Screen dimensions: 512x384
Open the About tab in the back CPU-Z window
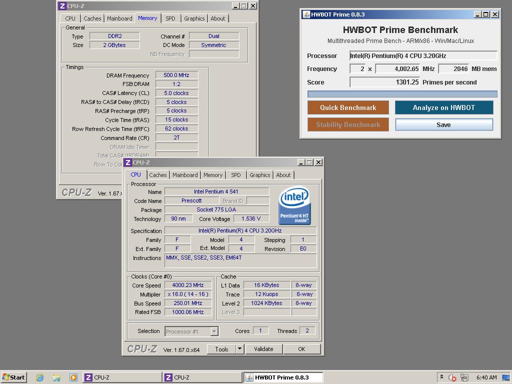218,18
